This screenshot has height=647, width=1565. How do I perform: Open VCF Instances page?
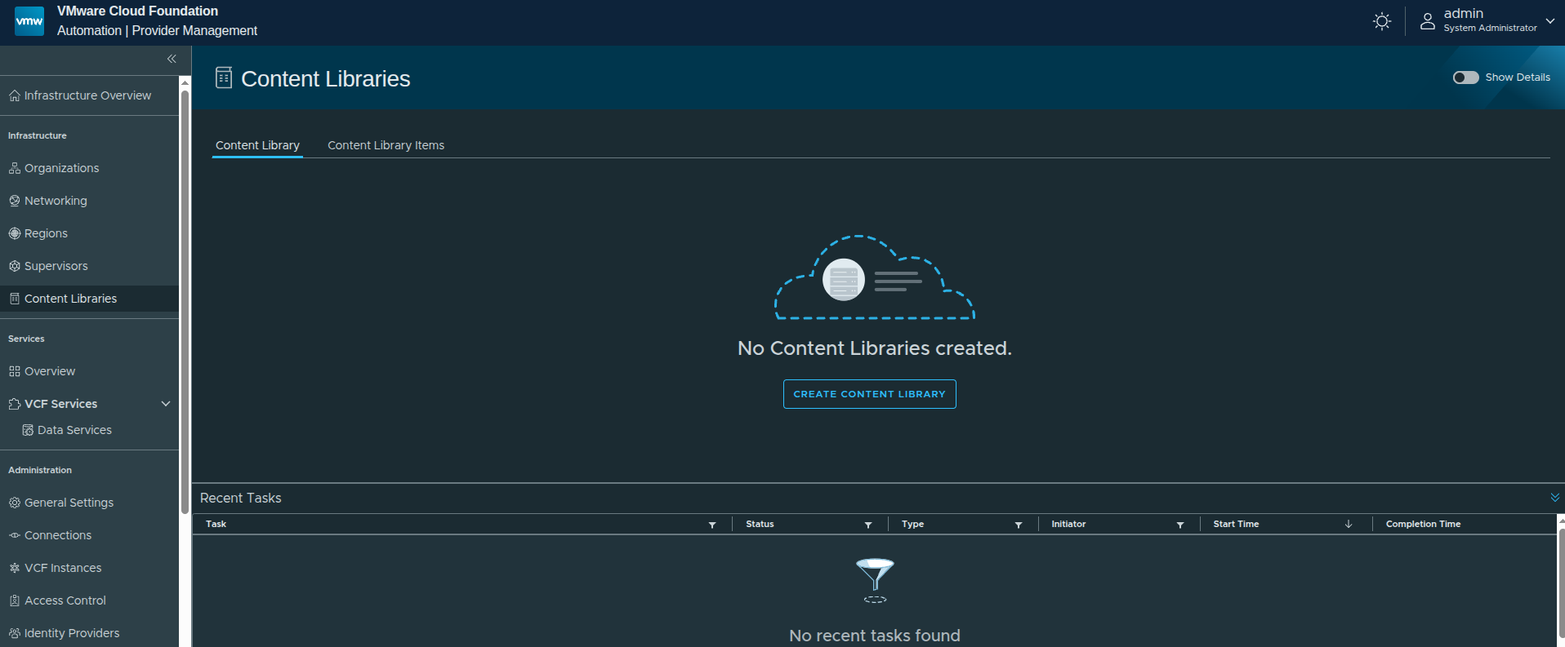63,568
